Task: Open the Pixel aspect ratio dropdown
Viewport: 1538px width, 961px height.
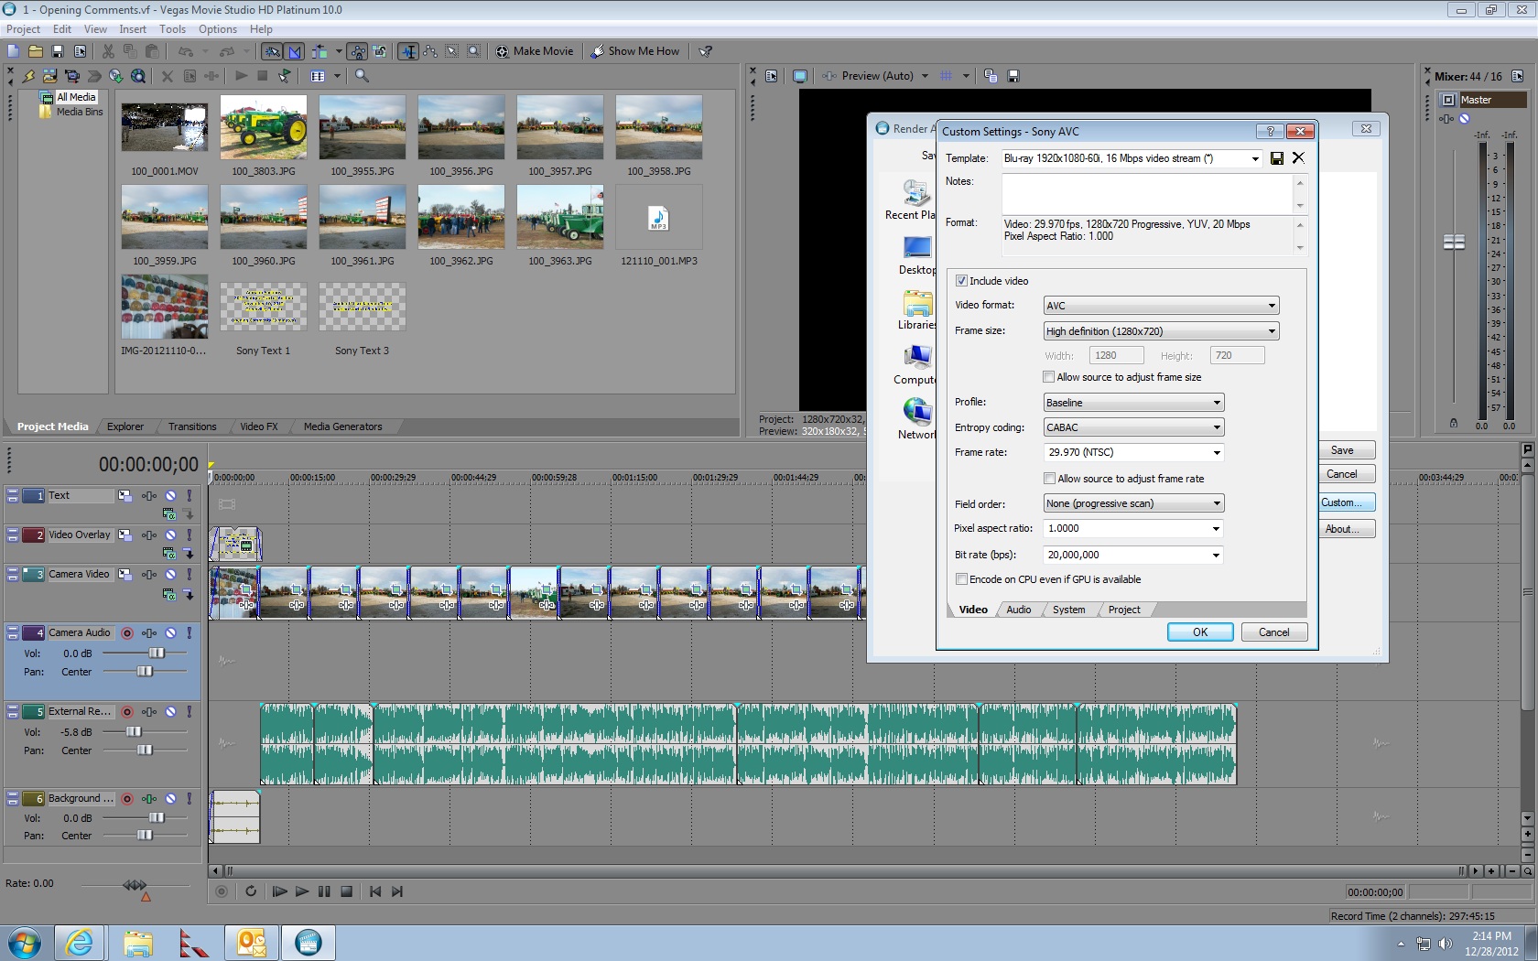Action: coord(1216,528)
